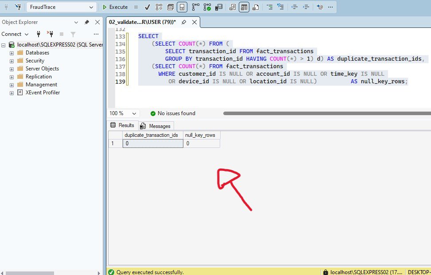Toggle Include Actual Execution Plan
Viewport: 431px width, 275px height.
195,7
